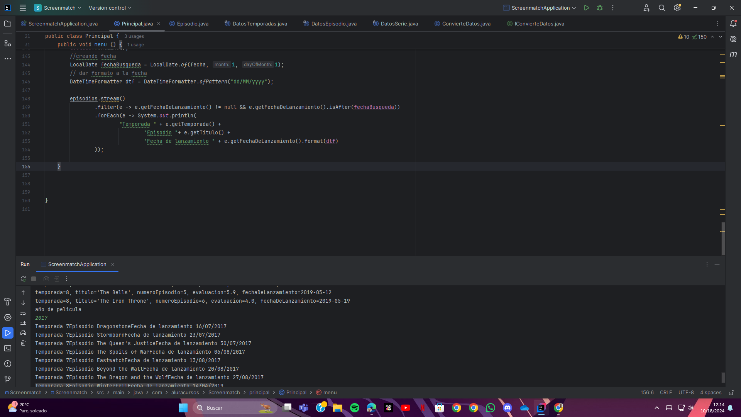741x417 pixels.
Task: Open More tool windows ellipsis in left sidebar
Action: point(8,59)
